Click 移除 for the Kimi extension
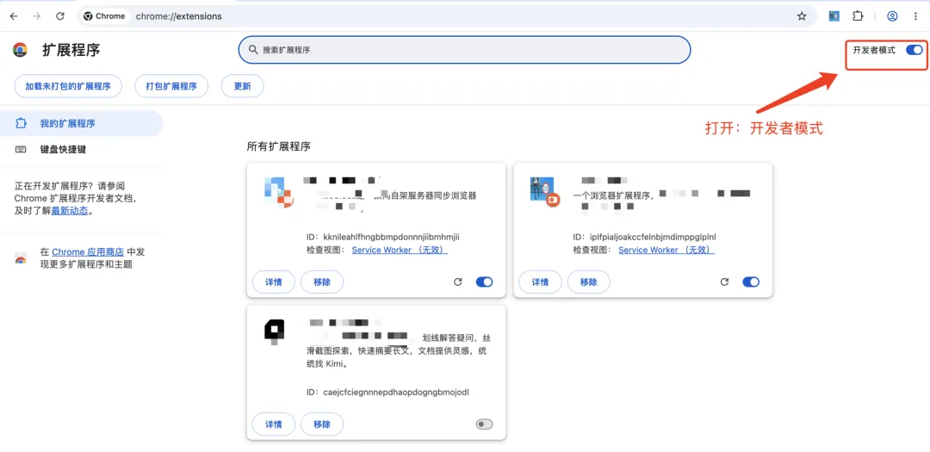Image resolution: width=930 pixels, height=452 pixels. pos(322,424)
